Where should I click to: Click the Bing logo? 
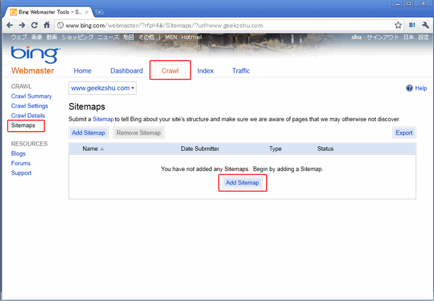pyautogui.click(x=36, y=55)
